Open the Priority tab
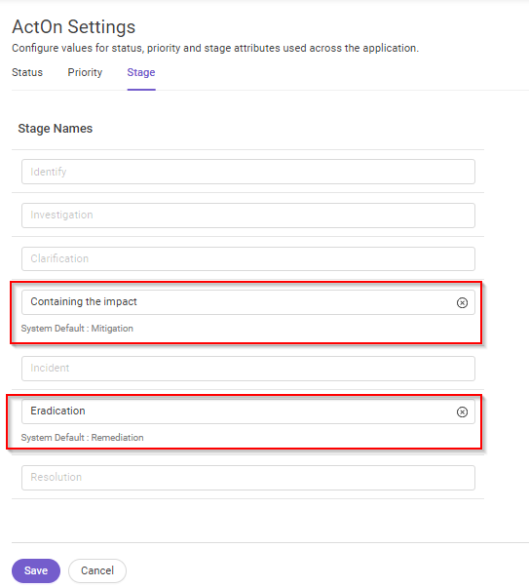The image size is (529, 588). 85,72
